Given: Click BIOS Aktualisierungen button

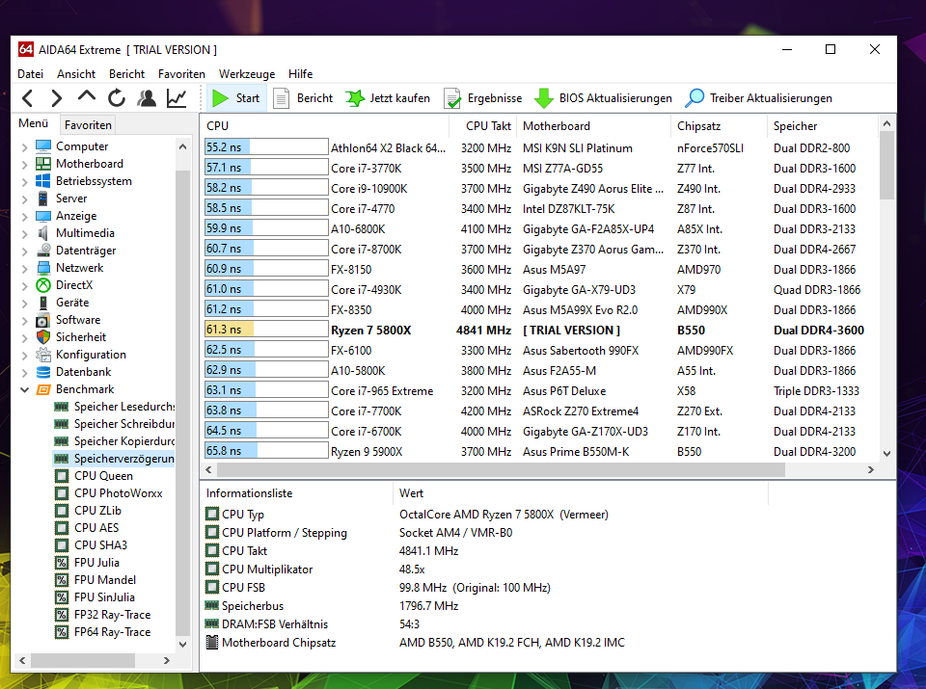Looking at the screenshot, I should [603, 98].
